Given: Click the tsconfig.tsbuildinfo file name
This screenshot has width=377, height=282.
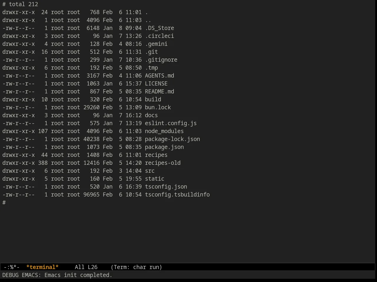Looking at the screenshot, I should pos(177,194).
